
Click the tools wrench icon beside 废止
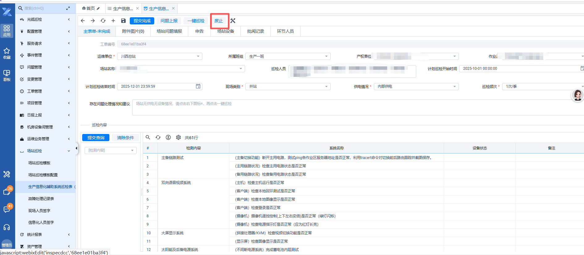pos(233,21)
